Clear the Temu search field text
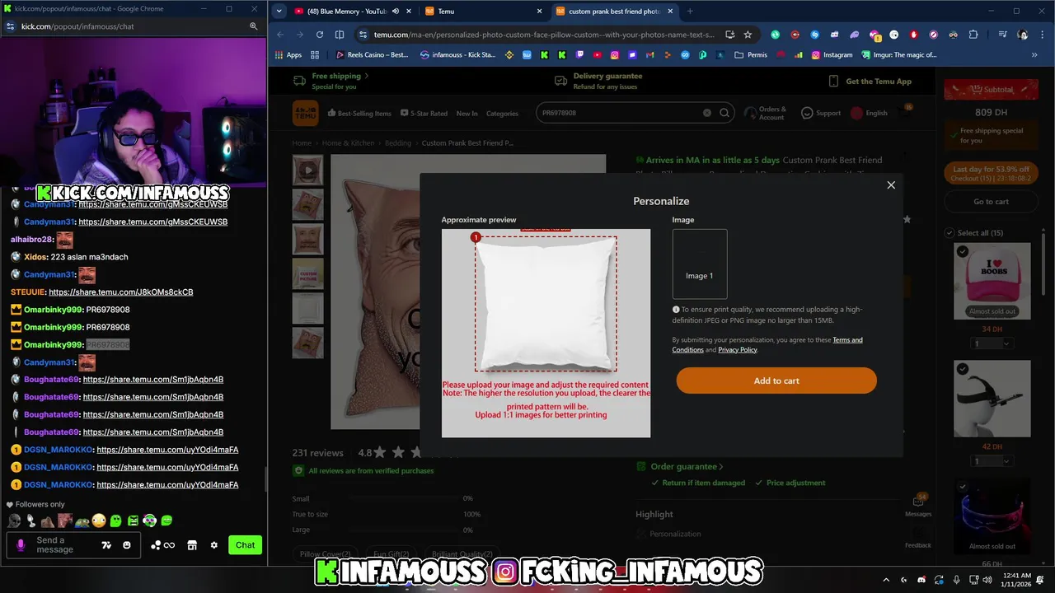Viewport: 1055px width, 593px height. point(706,113)
